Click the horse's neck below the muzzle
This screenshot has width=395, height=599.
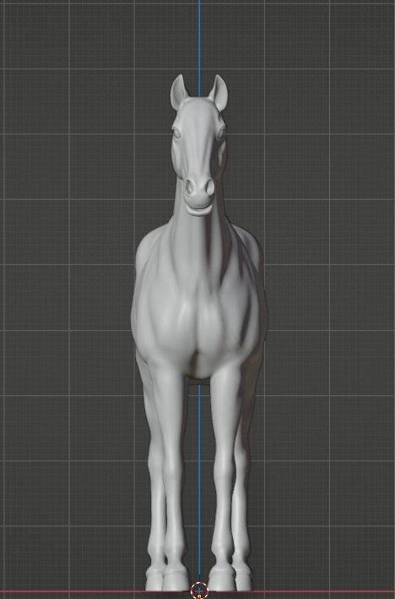(x=198, y=237)
